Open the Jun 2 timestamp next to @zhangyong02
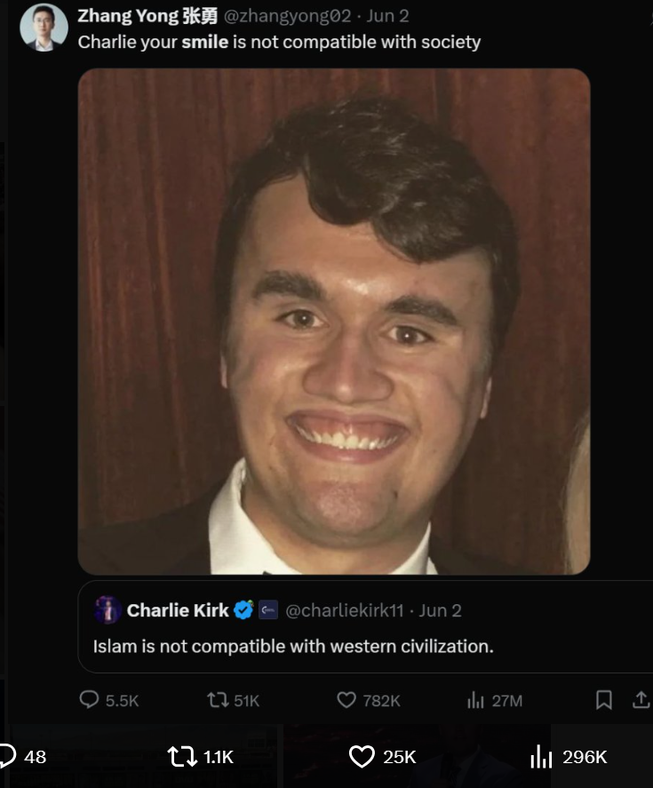The image size is (653, 788). coord(387,16)
